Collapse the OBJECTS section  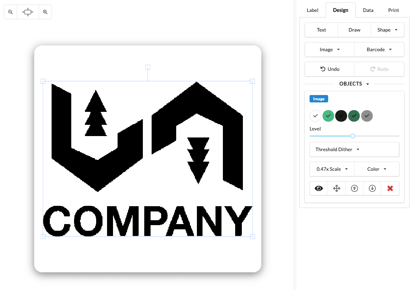click(x=354, y=84)
